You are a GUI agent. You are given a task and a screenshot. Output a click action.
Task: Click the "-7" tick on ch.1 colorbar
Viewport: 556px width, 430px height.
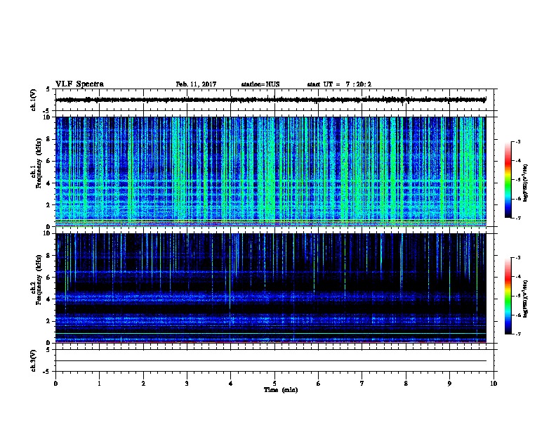click(517, 218)
